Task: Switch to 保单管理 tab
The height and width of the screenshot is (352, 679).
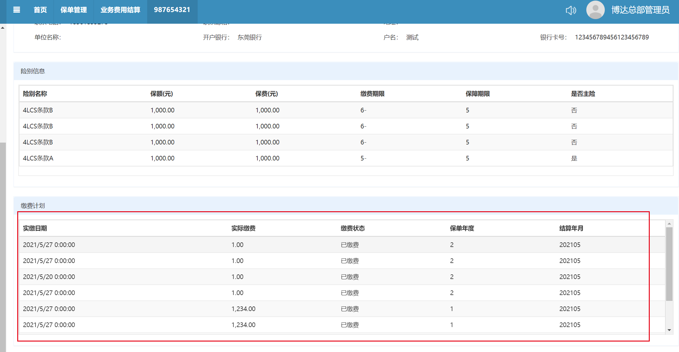Action: click(74, 10)
